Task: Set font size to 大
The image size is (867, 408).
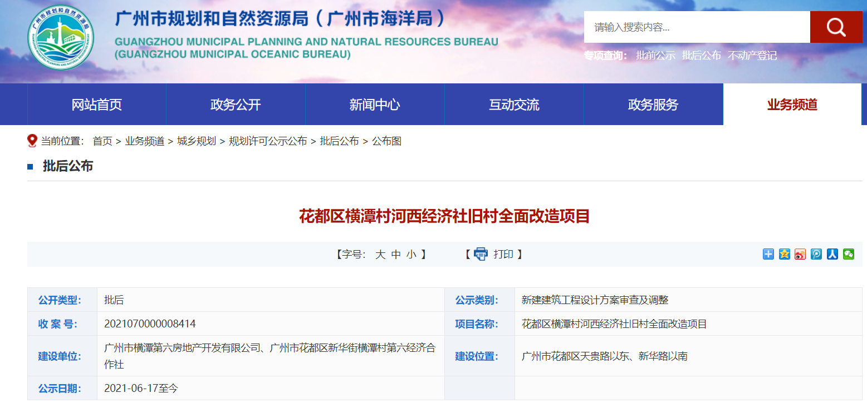Action: tap(380, 255)
